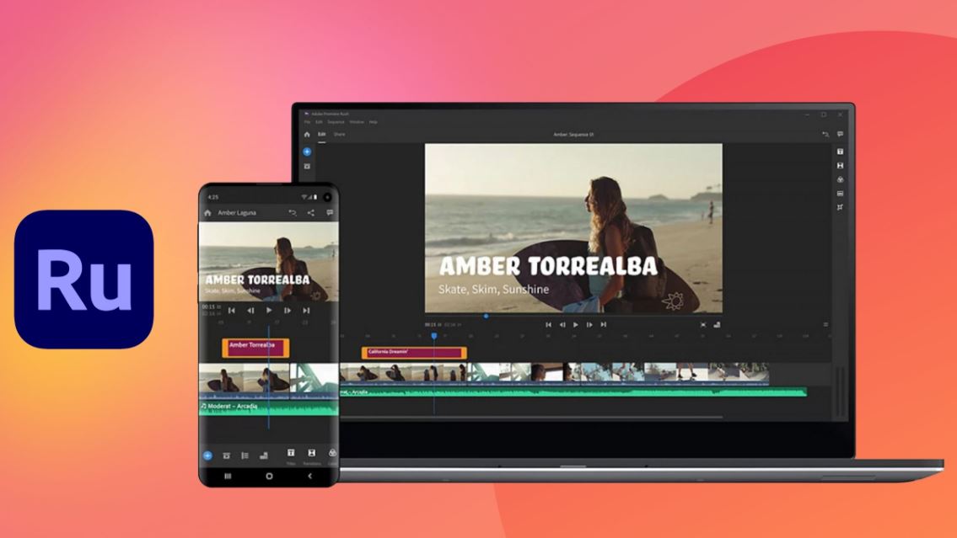Open the expand timeline icon on phone bottom bar
Image resolution: width=957 pixels, height=538 pixels.
point(264,455)
